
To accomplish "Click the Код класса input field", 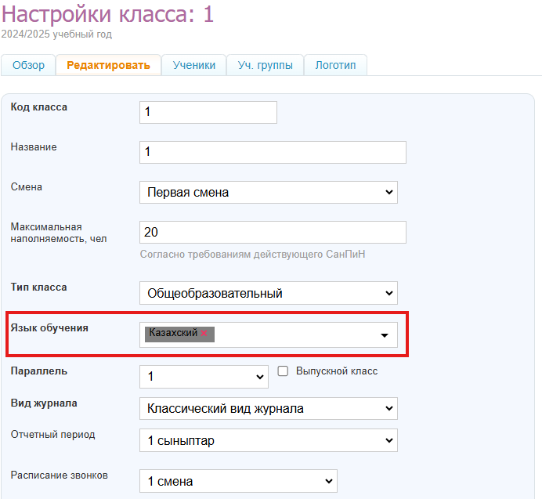I will (208, 112).
